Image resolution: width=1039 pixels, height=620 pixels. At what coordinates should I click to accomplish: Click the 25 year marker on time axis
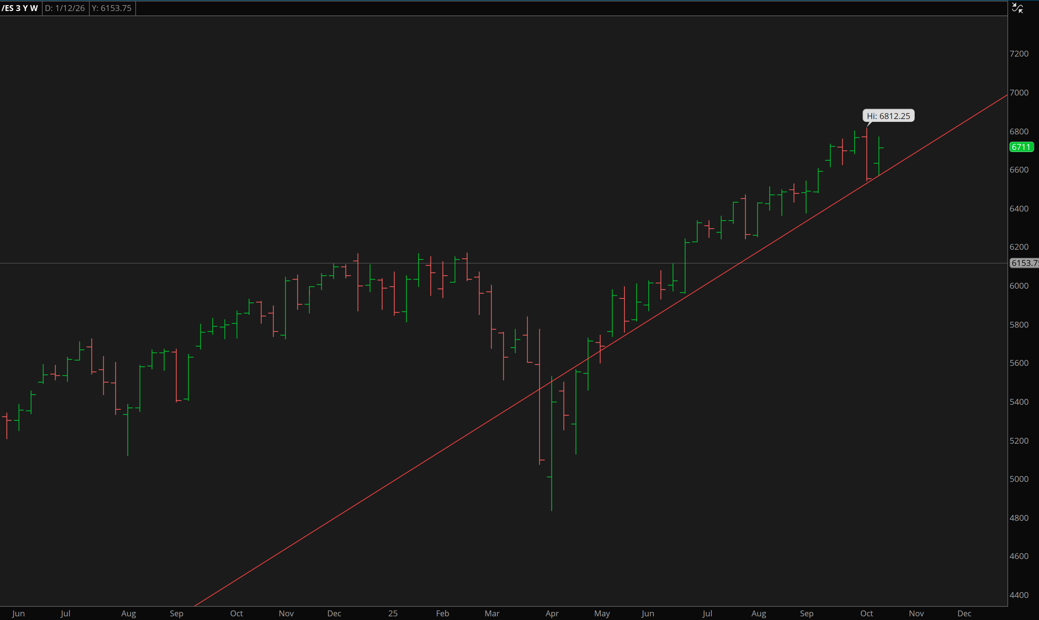click(x=393, y=613)
